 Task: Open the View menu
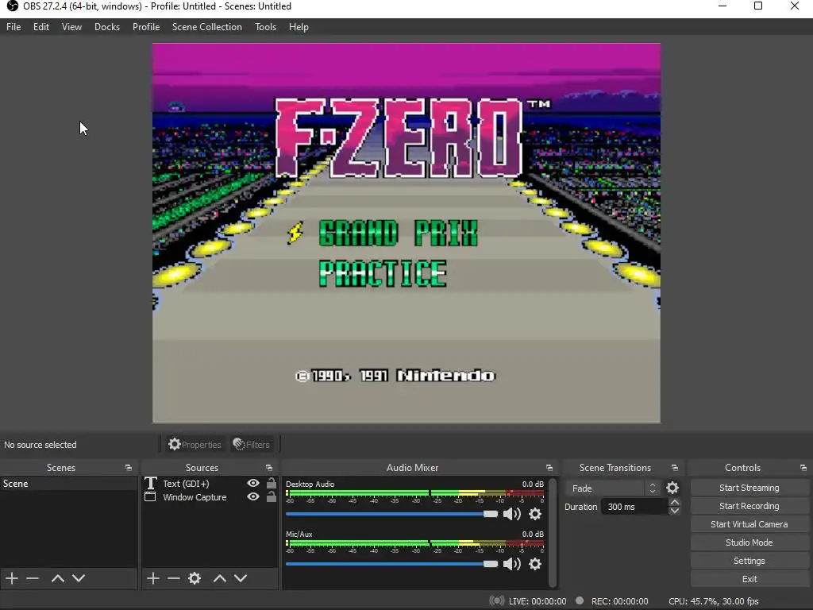(x=71, y=27)
